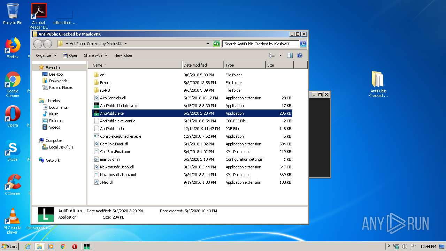This screenshot has width=446, height=251.
Task: Show the preview pane icon
Action: (290, 55)
